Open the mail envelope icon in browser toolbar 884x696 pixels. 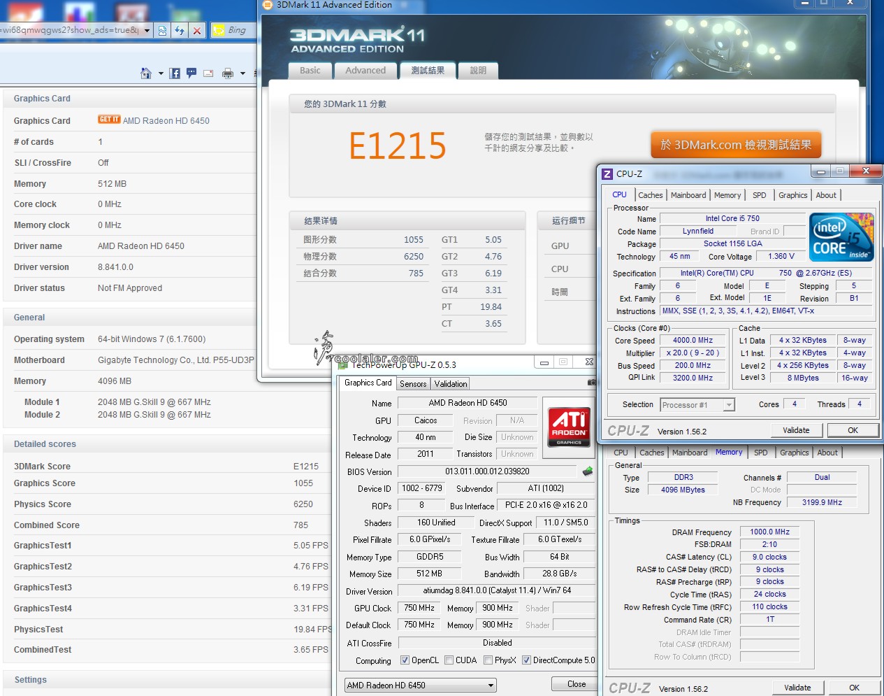208,73
